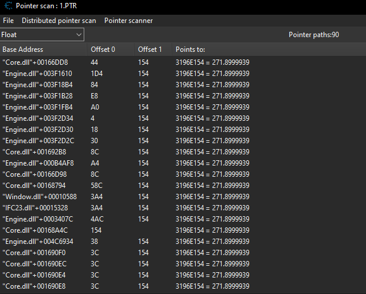Expand the Float value type dropdown

click(42, 35)
